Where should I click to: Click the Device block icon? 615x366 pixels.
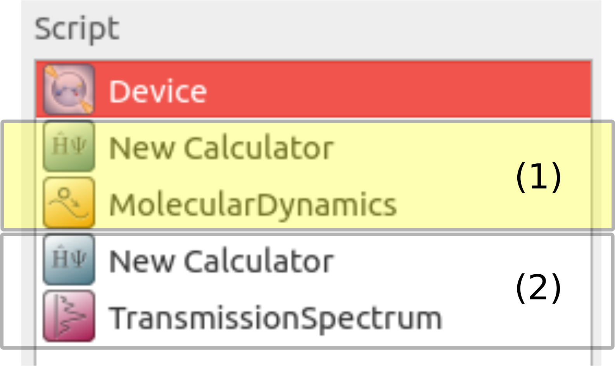coord(69,89)
